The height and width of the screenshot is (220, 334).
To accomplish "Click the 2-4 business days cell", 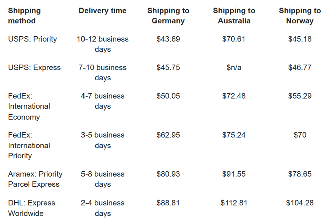I will 103,208.
